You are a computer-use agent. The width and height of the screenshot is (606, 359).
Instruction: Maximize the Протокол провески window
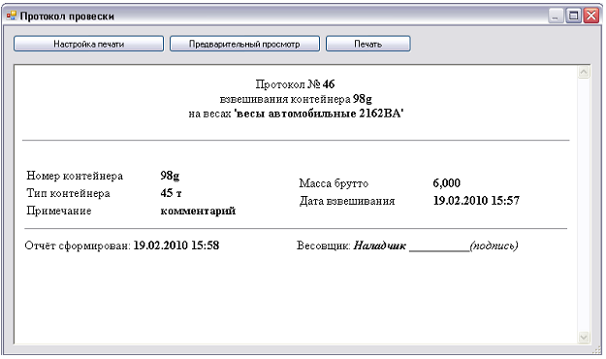tap(574, 16)
